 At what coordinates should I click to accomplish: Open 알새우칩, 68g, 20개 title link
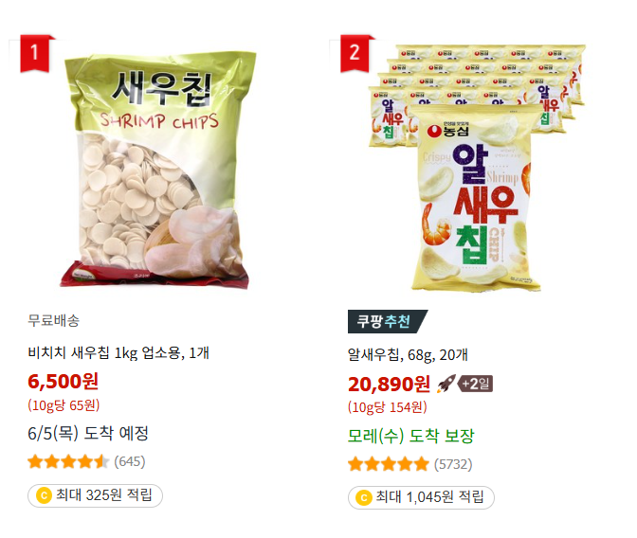tap(408, 354)
